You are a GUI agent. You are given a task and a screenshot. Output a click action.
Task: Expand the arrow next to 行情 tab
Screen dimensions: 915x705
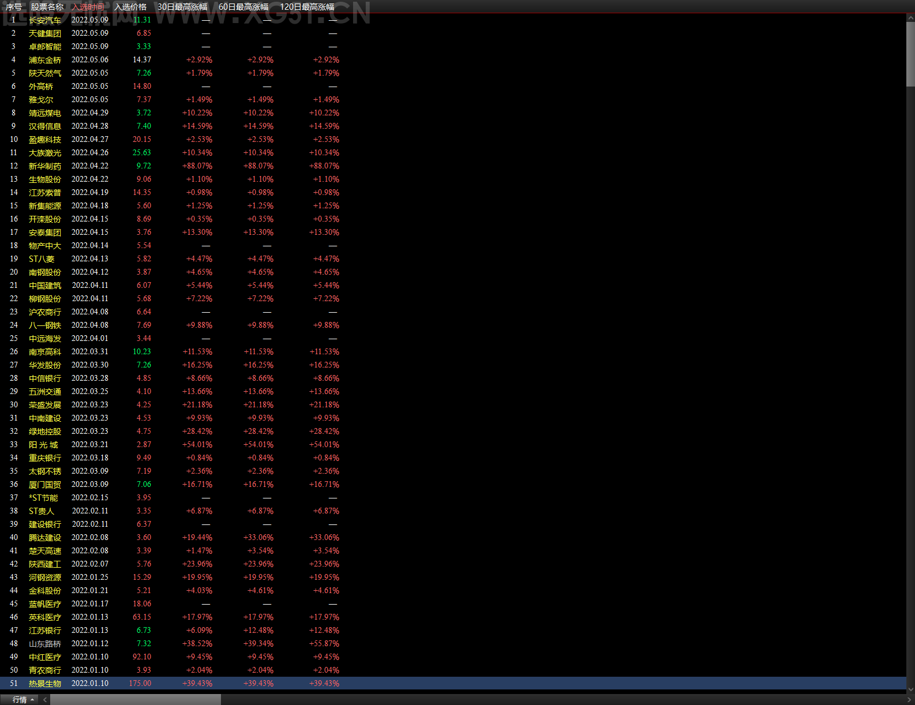point(32,700)
